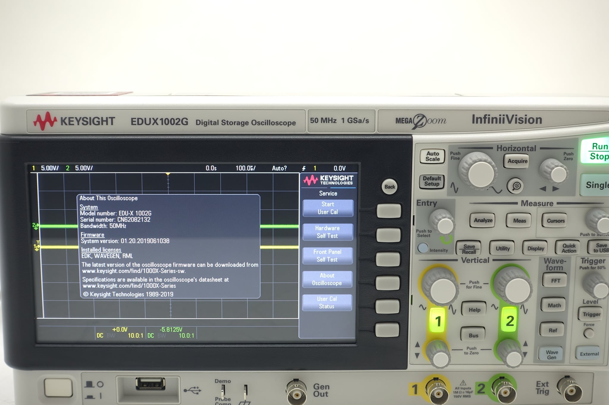
Task: Click the channel 1 ground marker on screen
Action: [36, 247]
